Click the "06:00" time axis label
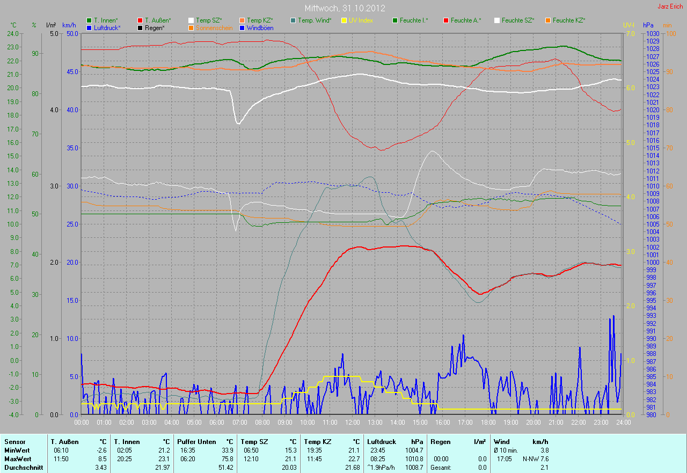 [217, 423]
